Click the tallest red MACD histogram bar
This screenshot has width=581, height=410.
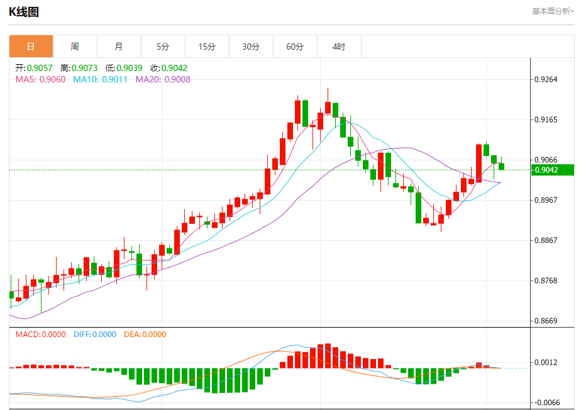pyautogui.click(x=328, y=355)
